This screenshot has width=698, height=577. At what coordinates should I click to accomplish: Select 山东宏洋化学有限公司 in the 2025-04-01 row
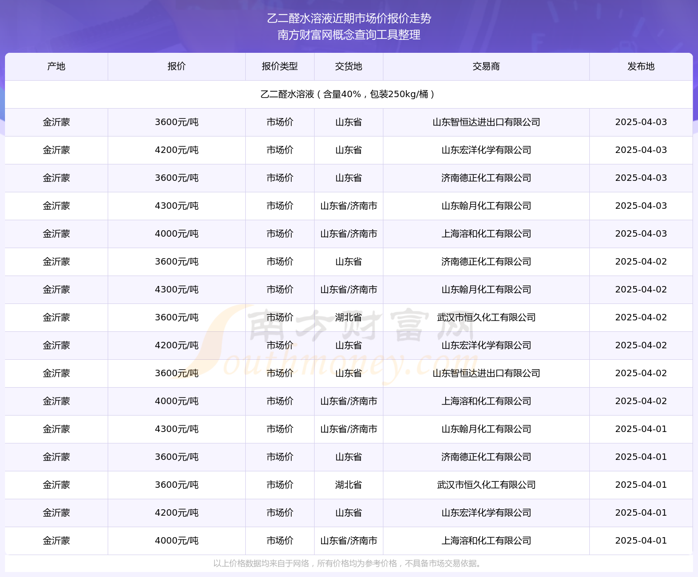click(486, 513)
